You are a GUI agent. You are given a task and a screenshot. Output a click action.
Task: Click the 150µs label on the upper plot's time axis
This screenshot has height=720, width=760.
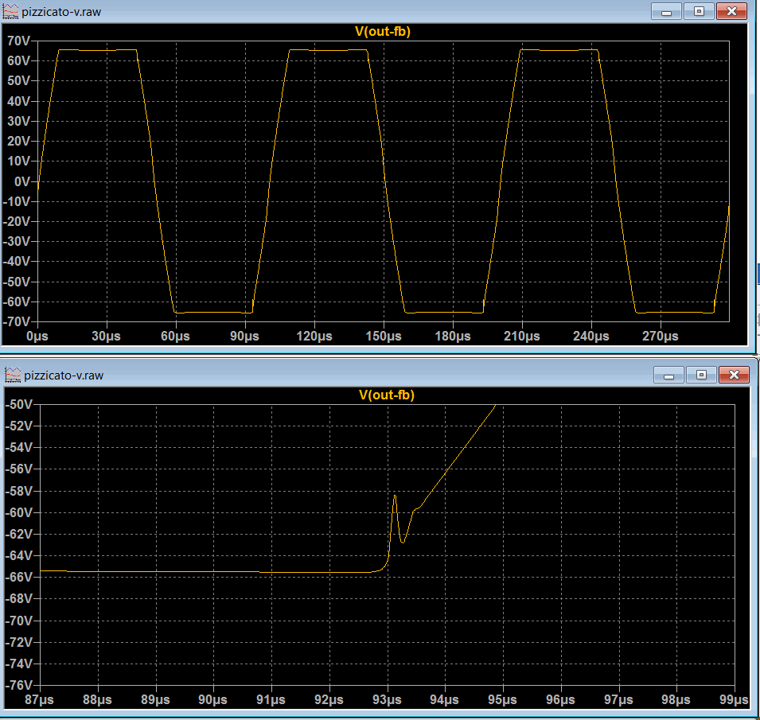(384, 336)
